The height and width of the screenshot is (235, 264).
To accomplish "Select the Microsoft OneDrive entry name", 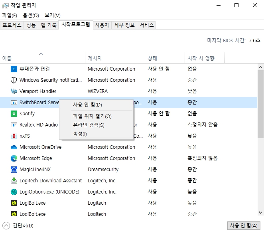I will 40,147.
